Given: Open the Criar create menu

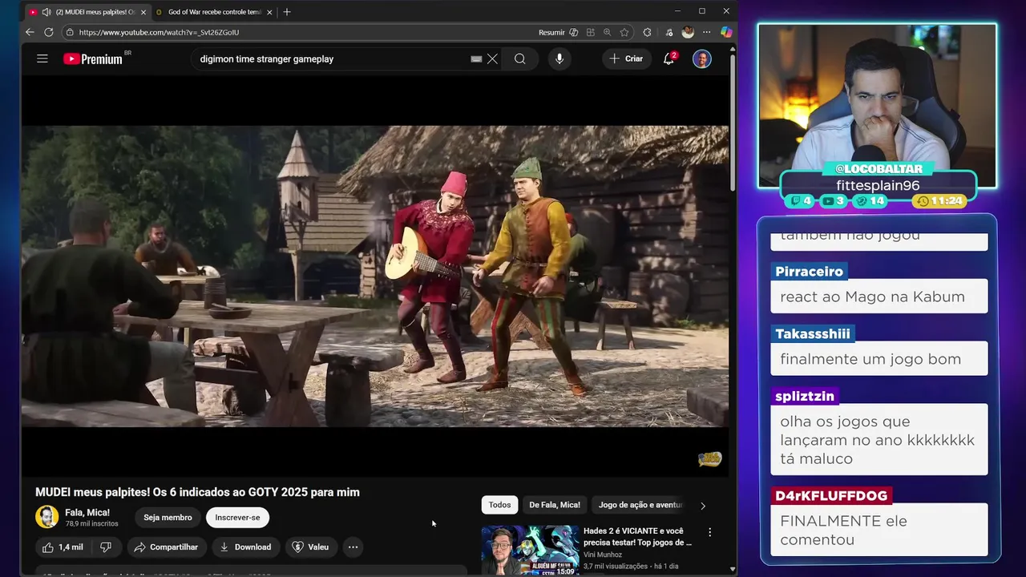Looking at the screenshot, I should (626, 59).
